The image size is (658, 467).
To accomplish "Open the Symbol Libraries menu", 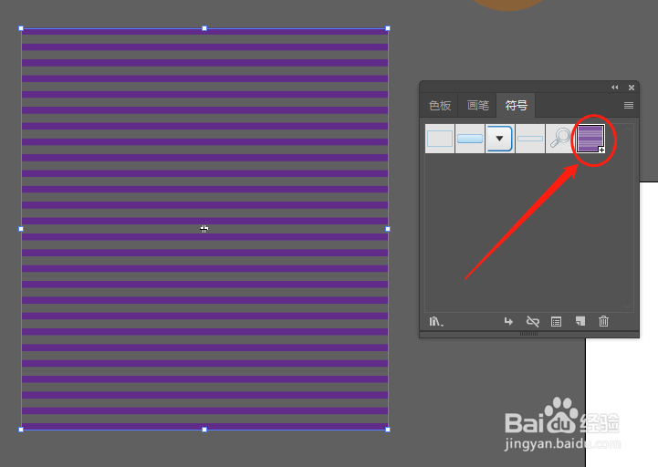I will (436, 322).
